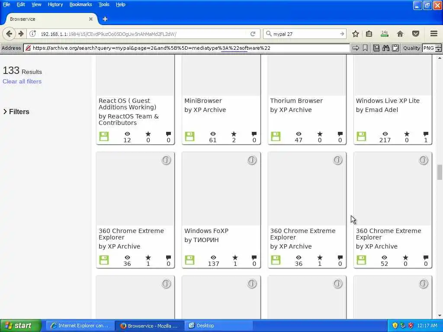
Task: Close the Browservice tab
Action: pos(91,19)
